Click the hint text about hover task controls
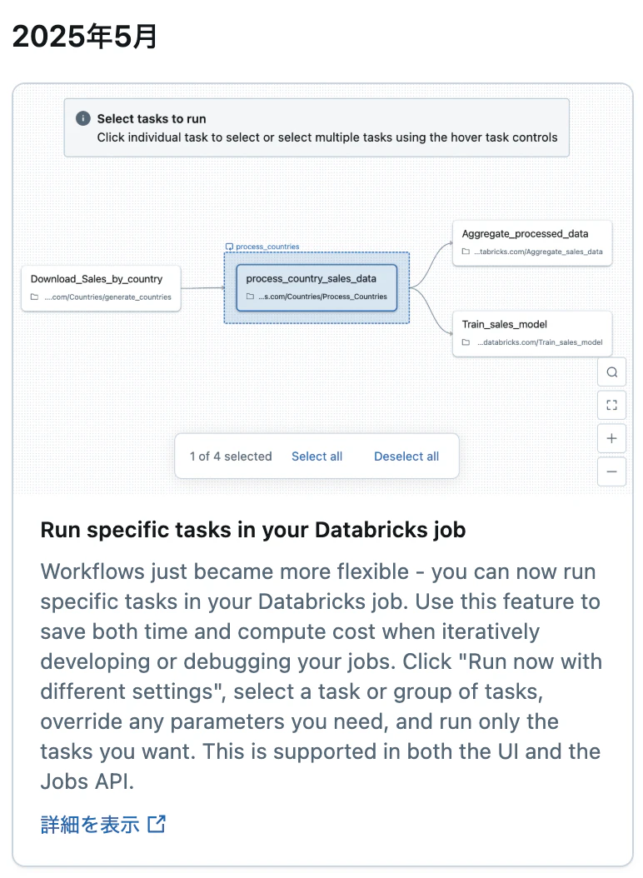This screenshot has width=643, height=878. (x=327, y=137)
